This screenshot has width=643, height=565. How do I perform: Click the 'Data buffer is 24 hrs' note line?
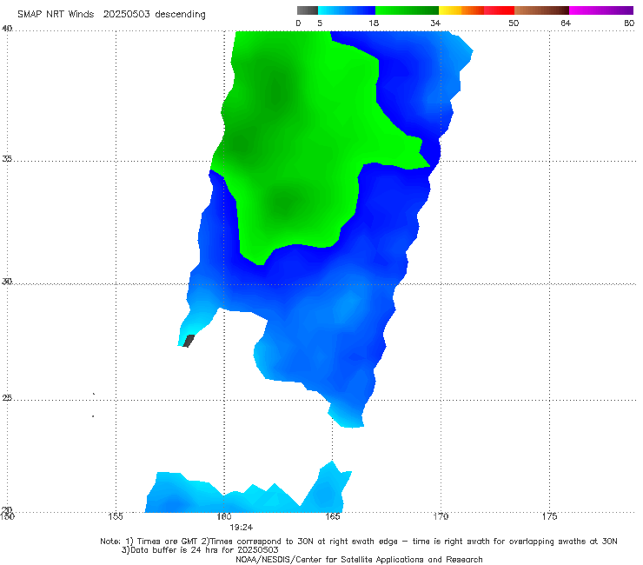click(x=200, y=550)
